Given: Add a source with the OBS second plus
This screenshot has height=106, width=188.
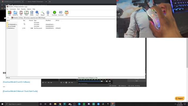Looking at the screenshot, I should 61,82.
